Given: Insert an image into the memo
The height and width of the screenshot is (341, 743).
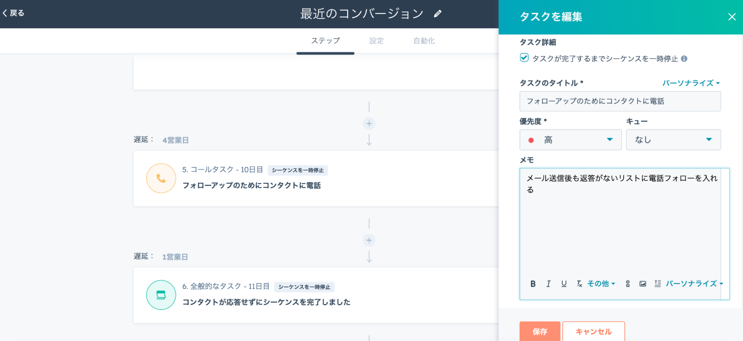Looking at the screenshot, I should pyautogui.click(x=643, y=284).
